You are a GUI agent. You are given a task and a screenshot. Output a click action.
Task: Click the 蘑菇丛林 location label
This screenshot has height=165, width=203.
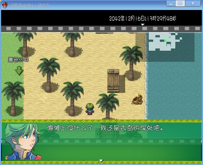tap(18, 60)
